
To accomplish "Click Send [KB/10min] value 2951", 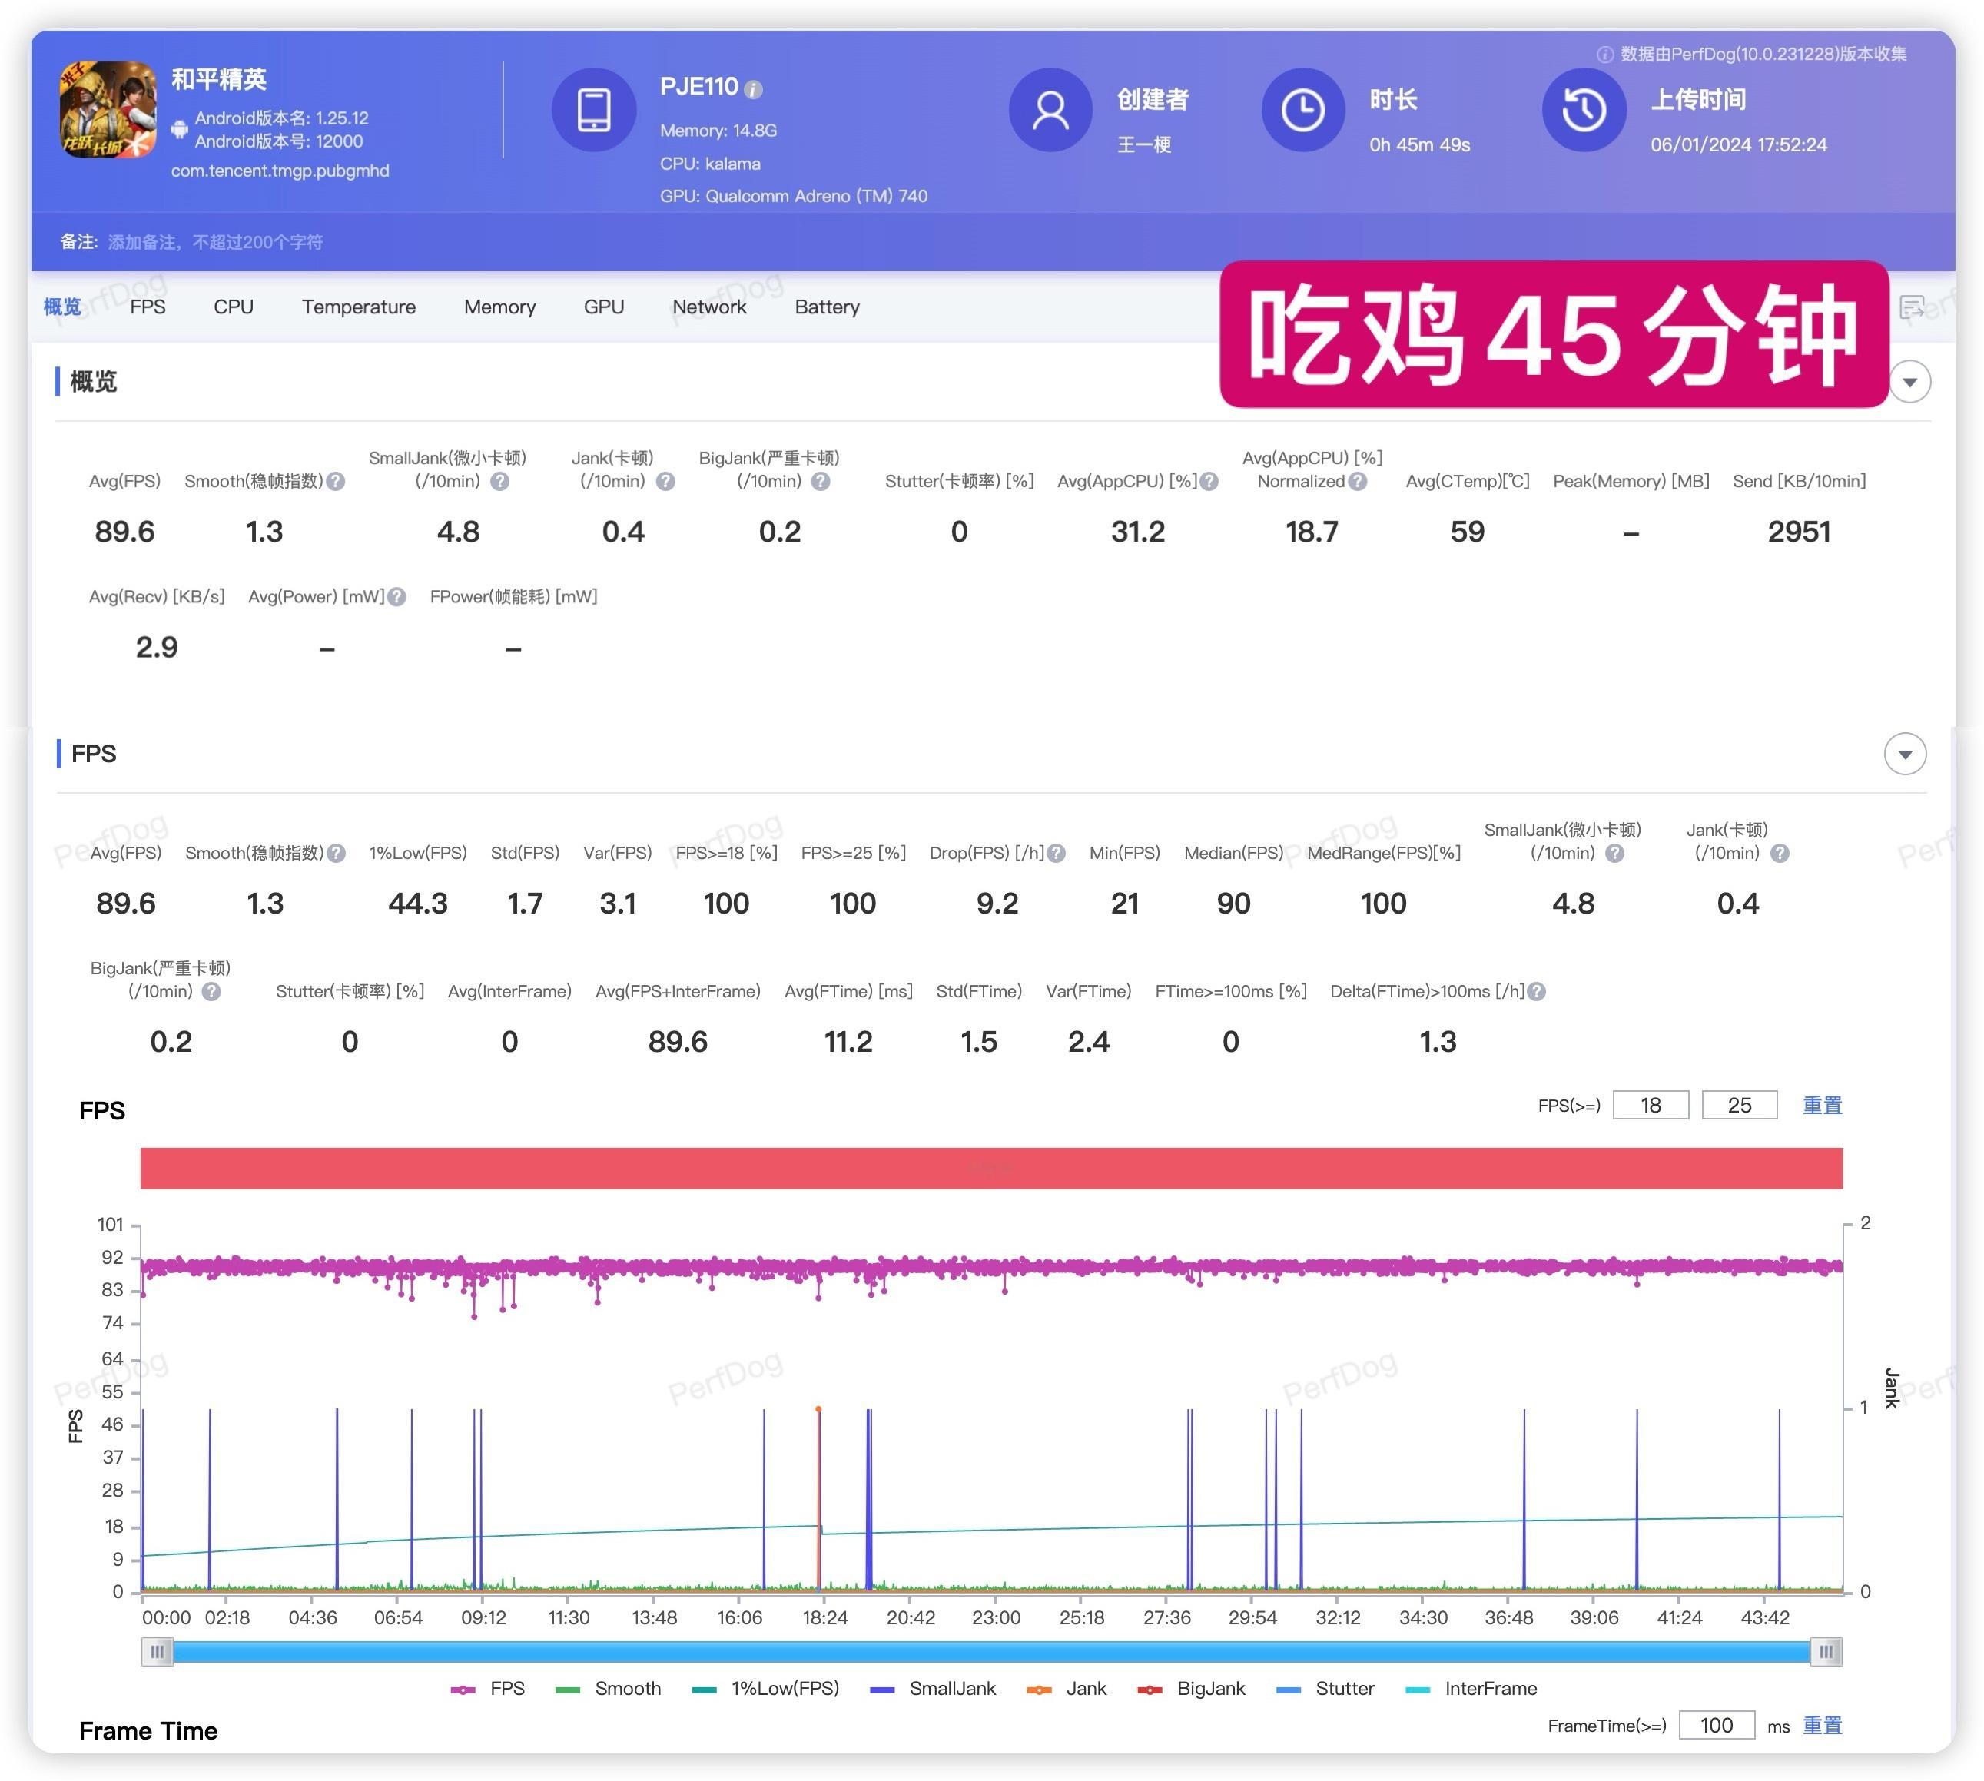I will click(x=1799, y=532).
